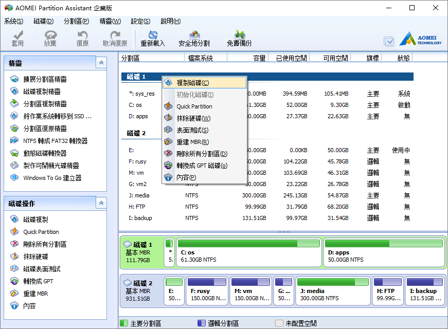Select the H: FTP partition block
This screenshot has height=329, width=448.
[x=388, y=291]
